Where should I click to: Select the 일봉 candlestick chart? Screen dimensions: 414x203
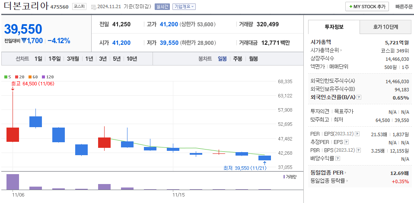pos(222,59)
